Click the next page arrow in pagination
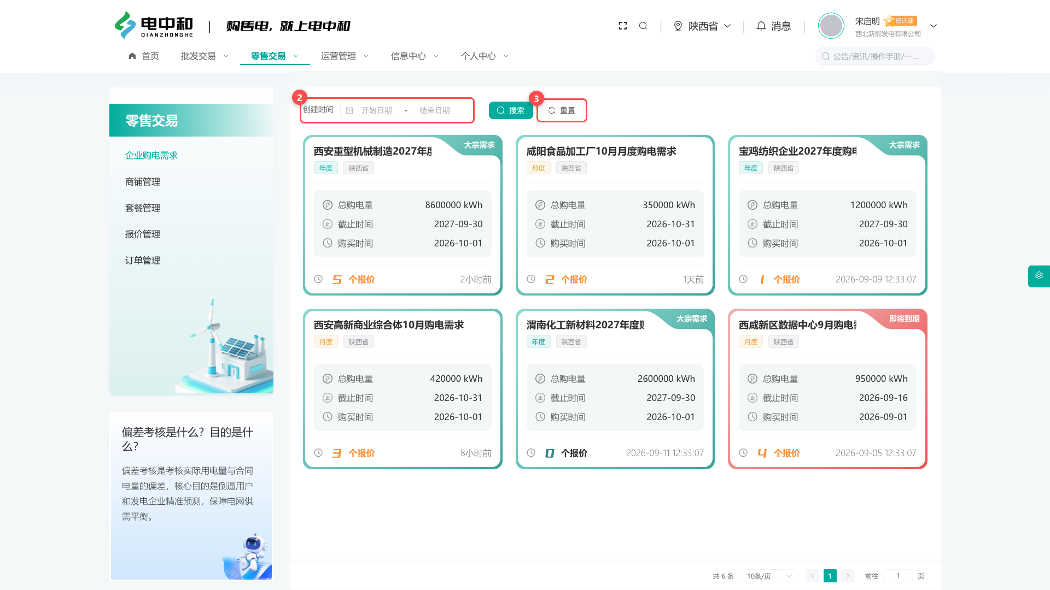This screenshot has width=1050, height=590. [848, 576]
